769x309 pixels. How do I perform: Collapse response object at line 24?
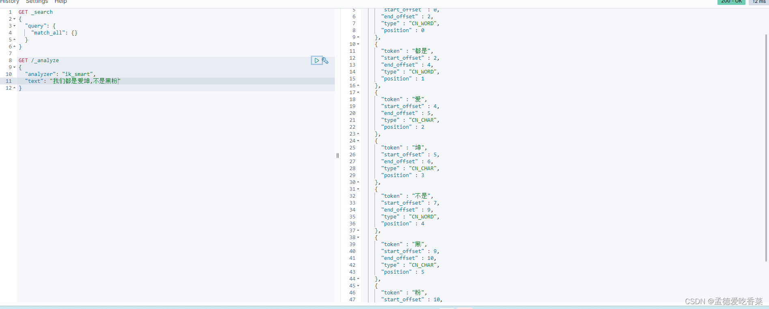358,141
